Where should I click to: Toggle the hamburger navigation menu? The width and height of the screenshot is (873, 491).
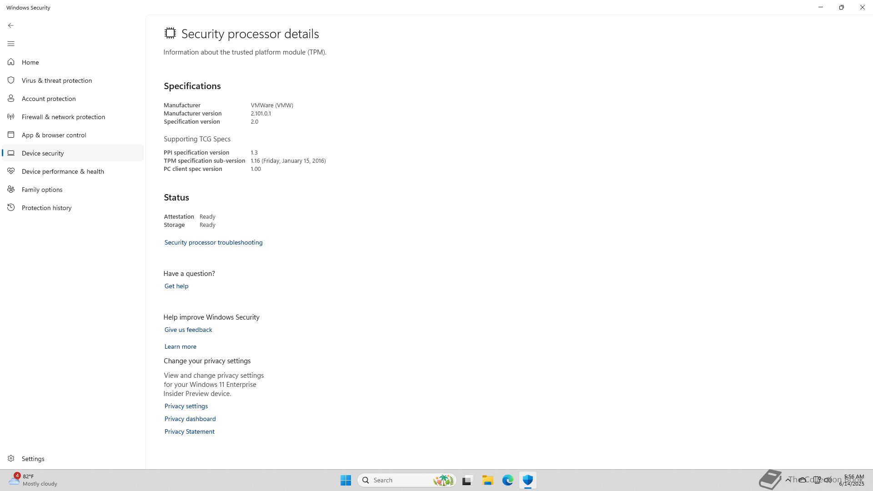[11, 44]
